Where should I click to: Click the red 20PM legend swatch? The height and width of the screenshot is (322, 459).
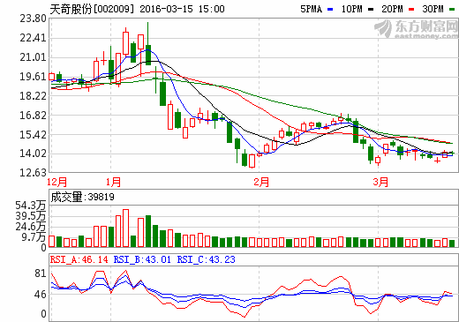[411, 10]
